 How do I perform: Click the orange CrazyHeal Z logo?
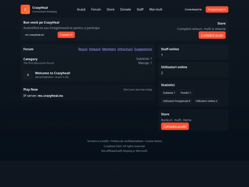[25, 9]
